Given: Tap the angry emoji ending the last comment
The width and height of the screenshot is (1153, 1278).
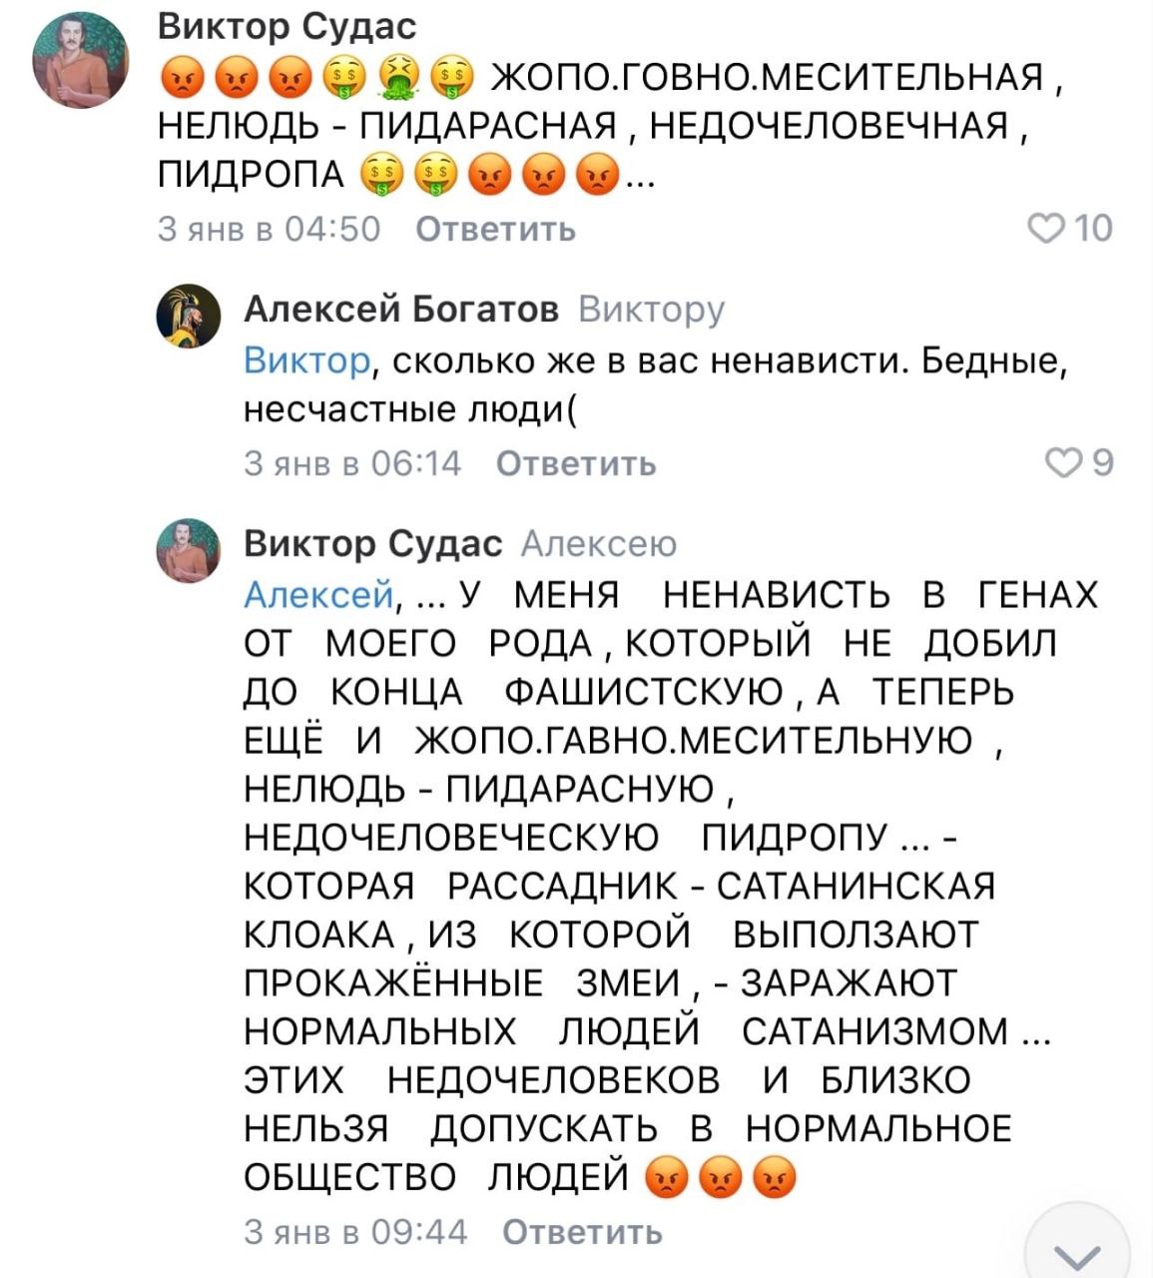Looking at the screenshot, I should (x=776, y=1178).
